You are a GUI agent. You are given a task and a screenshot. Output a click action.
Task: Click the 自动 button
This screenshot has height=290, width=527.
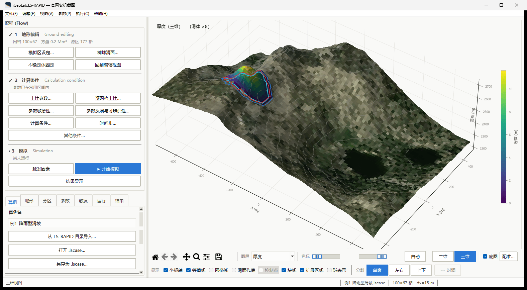(x=415, y=257)
